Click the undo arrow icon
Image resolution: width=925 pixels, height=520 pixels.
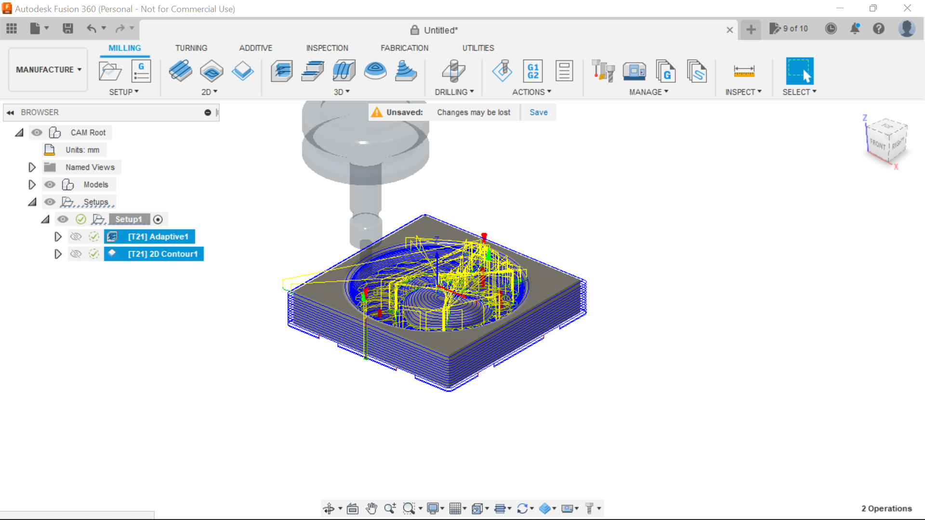point(91,29)
